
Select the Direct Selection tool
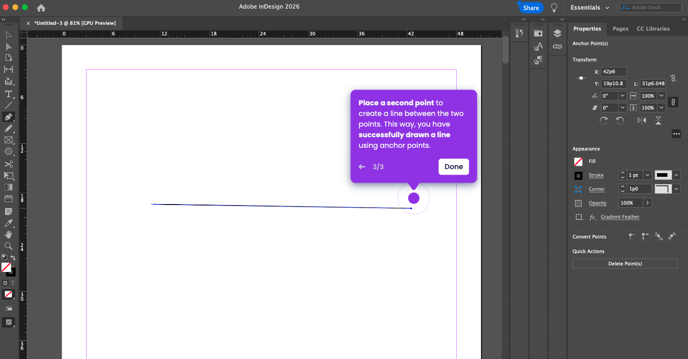(9, 47)
